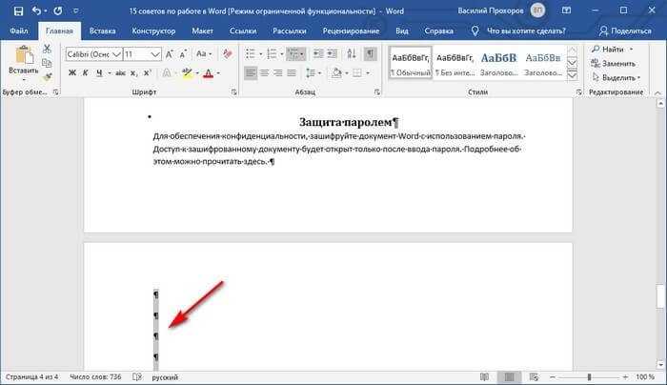Redo the last action
The image size is (667, 385).
click(58, 11)
